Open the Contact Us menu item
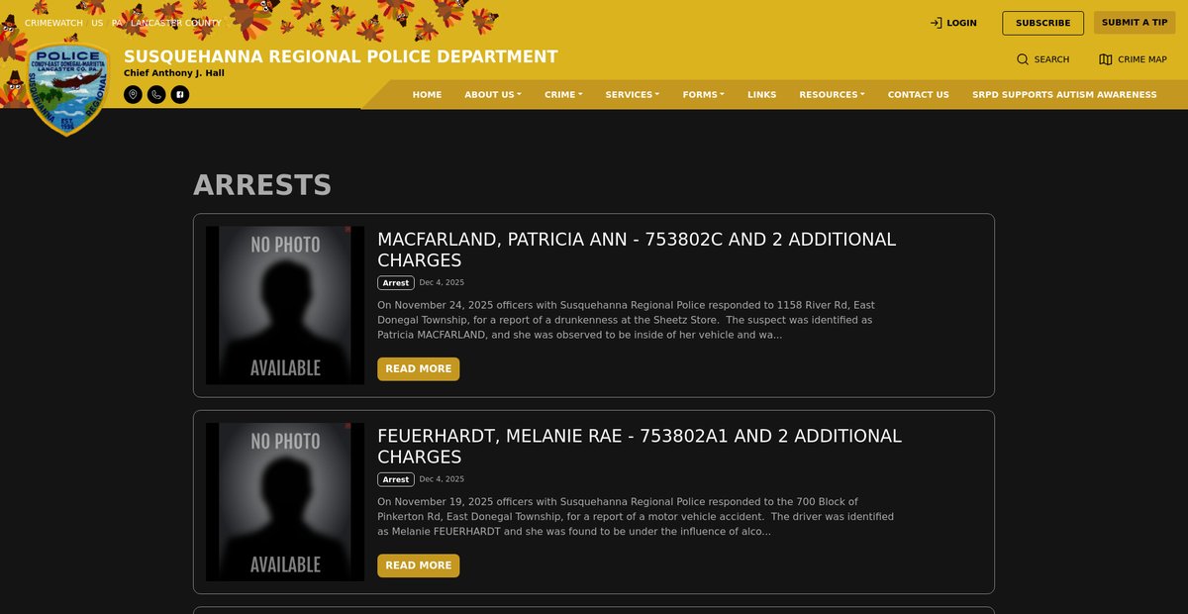The image size is (1188, 614). tap(918, 95)
